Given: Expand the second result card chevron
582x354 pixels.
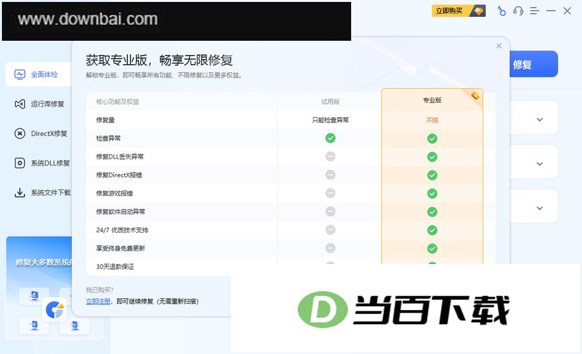Looking at the screenshot, I should (x=540, y=164).
